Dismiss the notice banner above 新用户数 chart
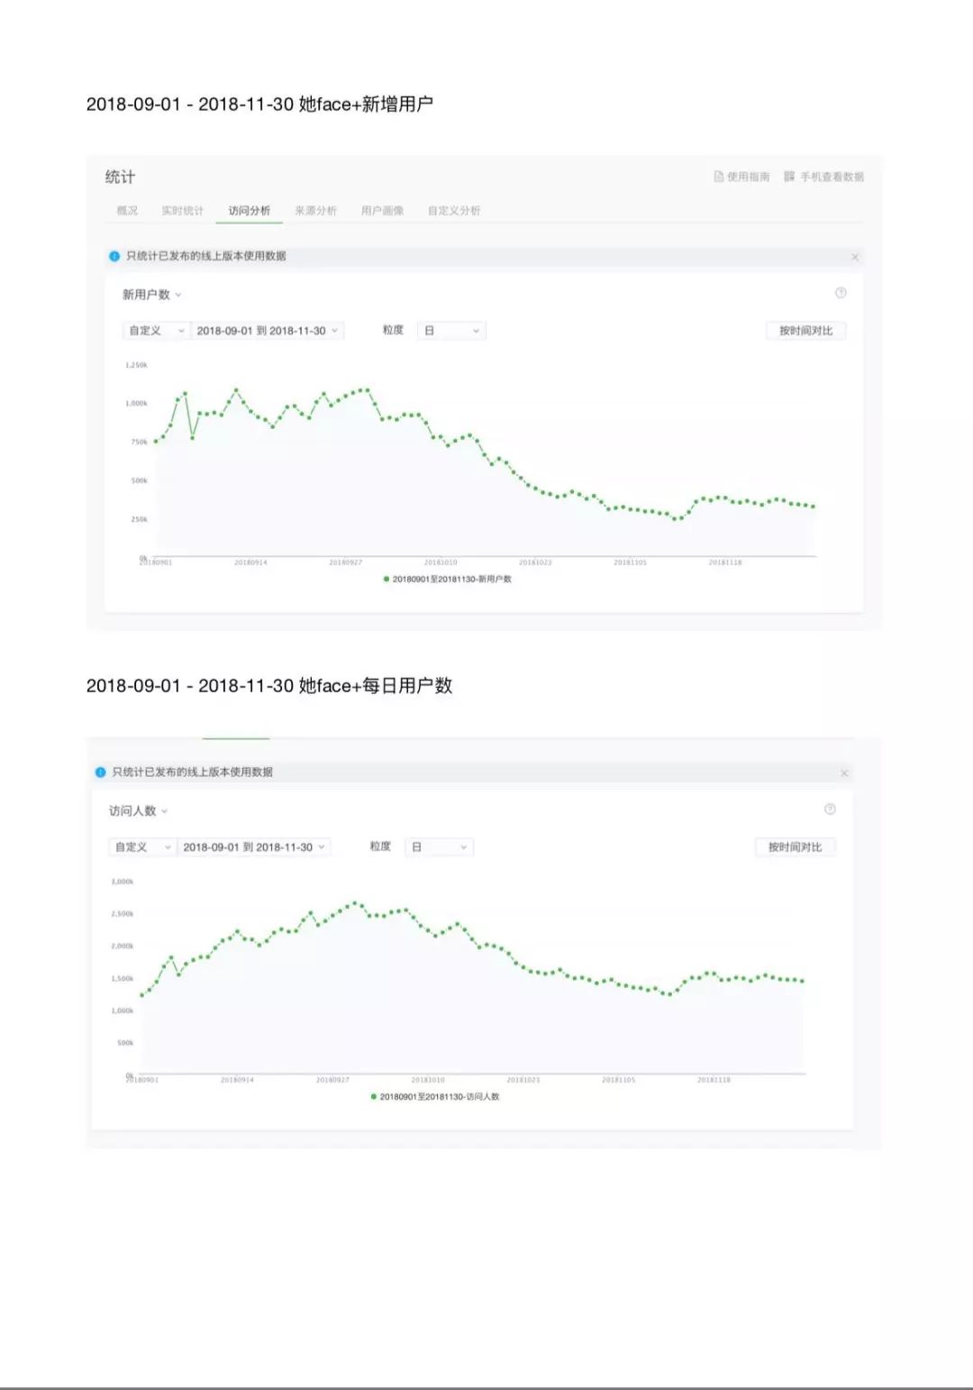This screenshot has width=973, height=1390. (x=855, y=257)
